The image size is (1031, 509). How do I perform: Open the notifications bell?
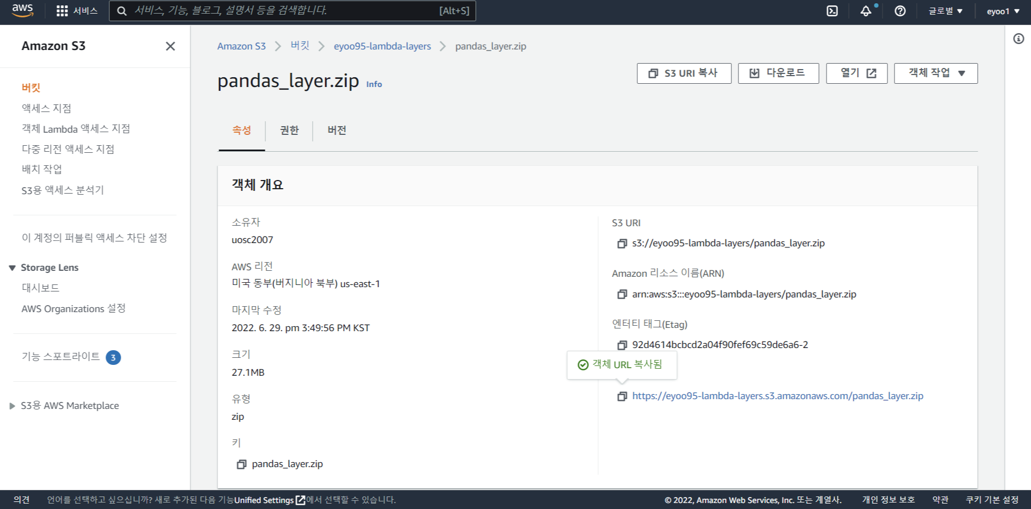coord(866,11)
